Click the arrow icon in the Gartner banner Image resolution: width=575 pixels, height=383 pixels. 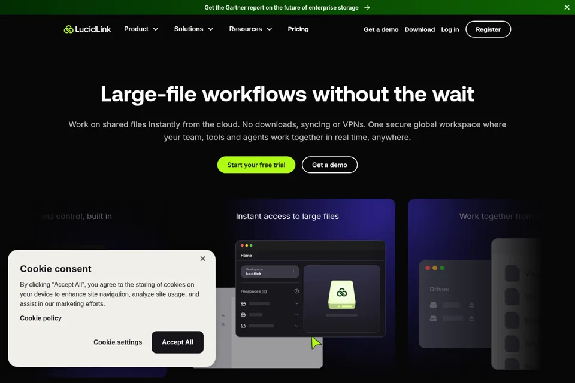367,7
